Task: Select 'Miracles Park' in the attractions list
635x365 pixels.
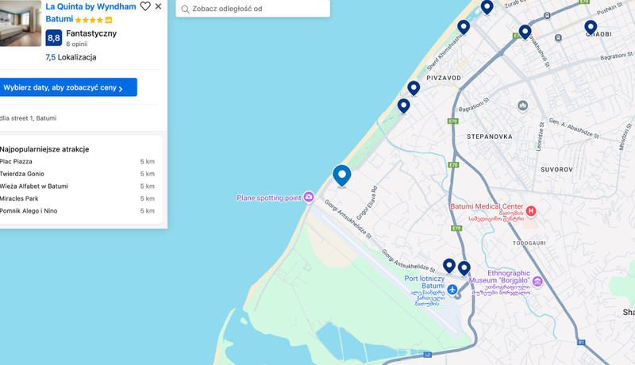Action: pyautogui.click(x=20, y=198)
